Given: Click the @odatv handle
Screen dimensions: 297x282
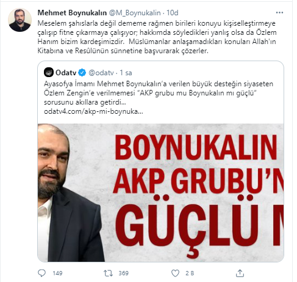Looking at the screenshot, I should (101, 73).
